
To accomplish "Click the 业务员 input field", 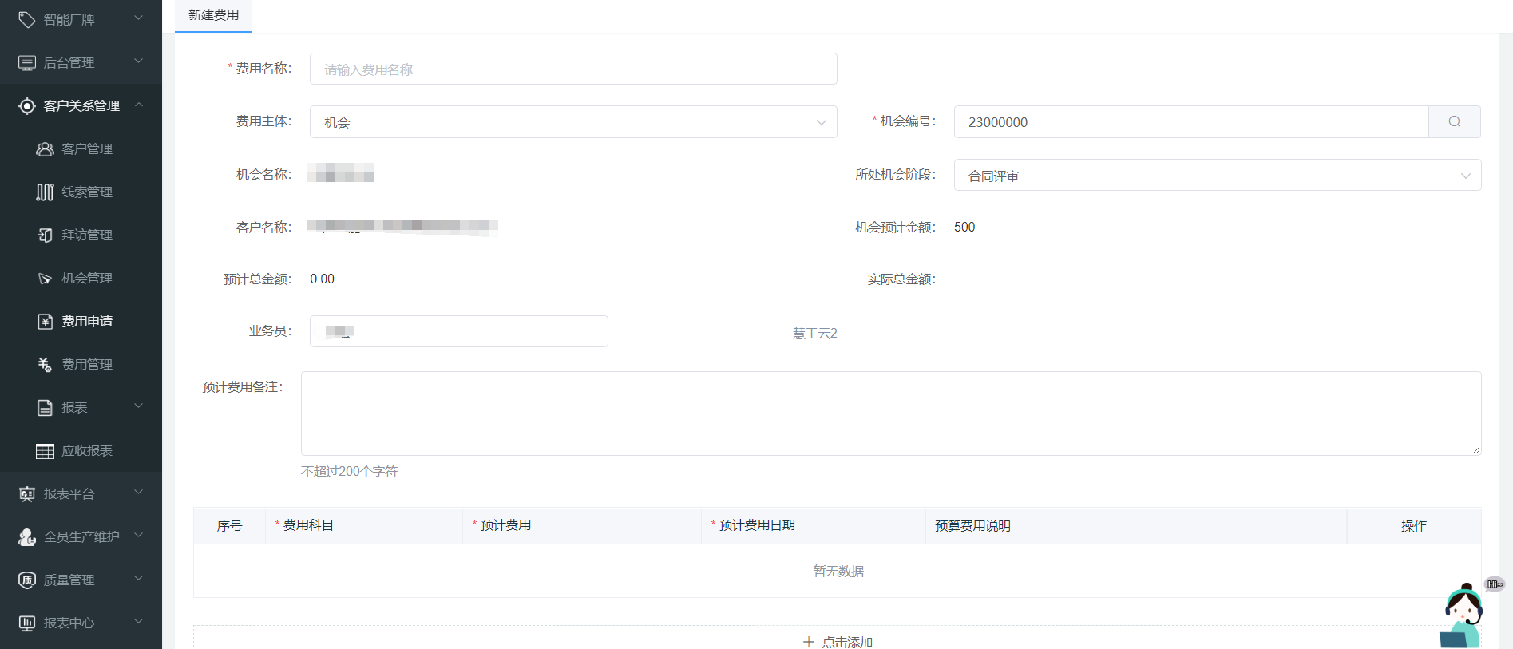I will pos(458,331).
